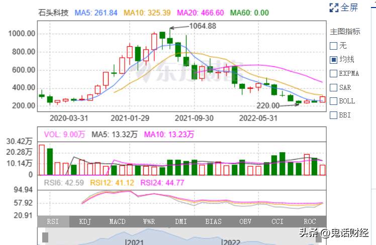Switch to the RSI indicator tab
Screen dimensions: 376x245
(x=53, y=221)
